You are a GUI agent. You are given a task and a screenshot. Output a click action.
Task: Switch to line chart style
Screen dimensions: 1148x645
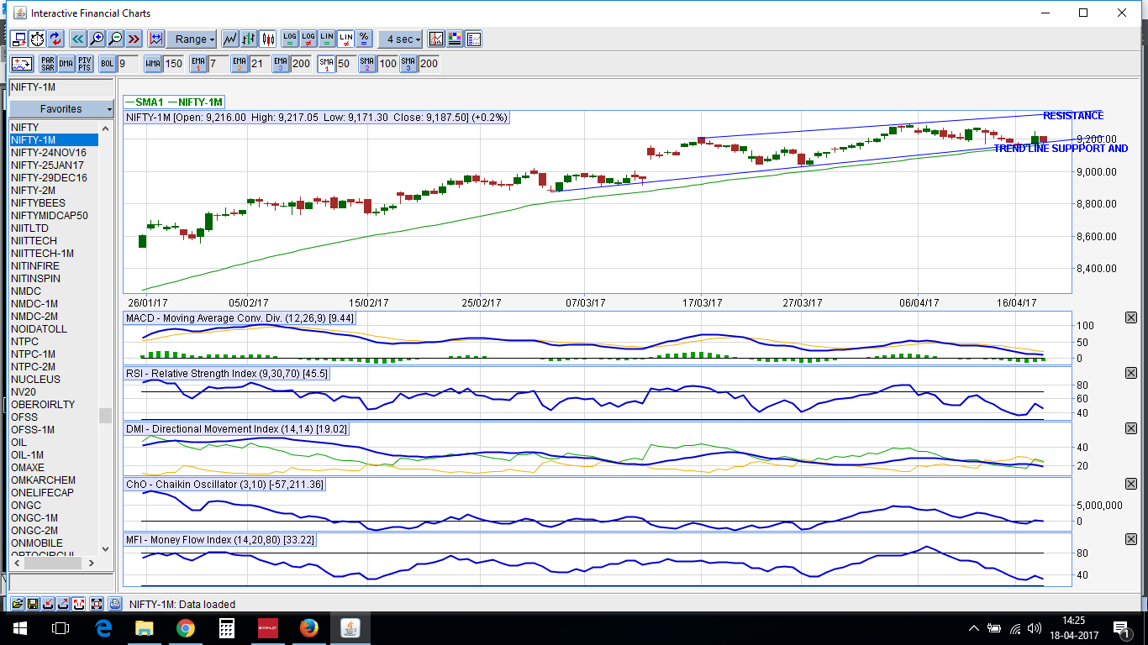(x=230, y=39)
